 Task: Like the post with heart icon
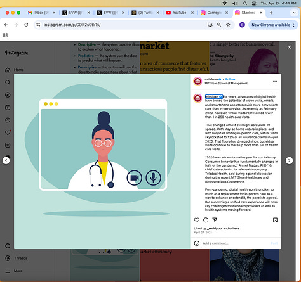tap(197, 220)
